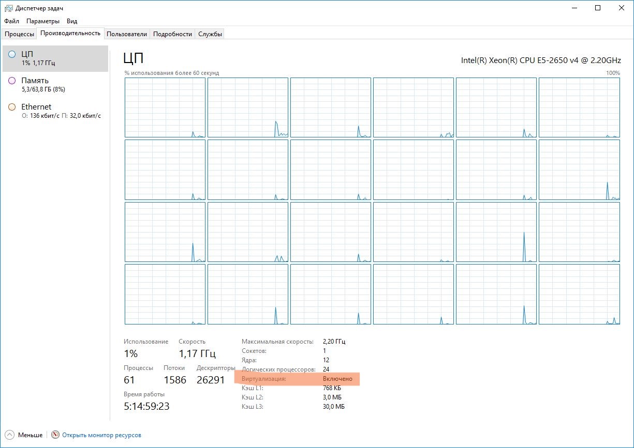Open the Открыть монитор ресурсов link
Screen dimensions: 634x448
[x=101, y=435]
